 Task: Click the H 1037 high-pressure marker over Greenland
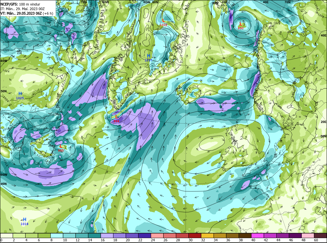click(x=148, y=58)
